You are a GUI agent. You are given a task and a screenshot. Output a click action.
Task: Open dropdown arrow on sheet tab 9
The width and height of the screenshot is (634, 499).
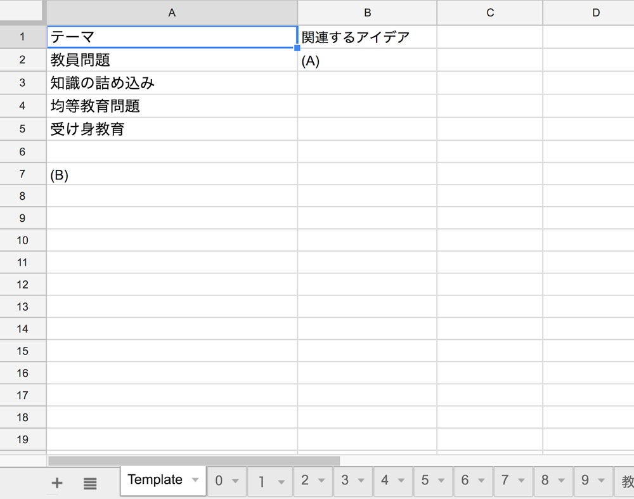pyautogui.click(x=601, y=481)
